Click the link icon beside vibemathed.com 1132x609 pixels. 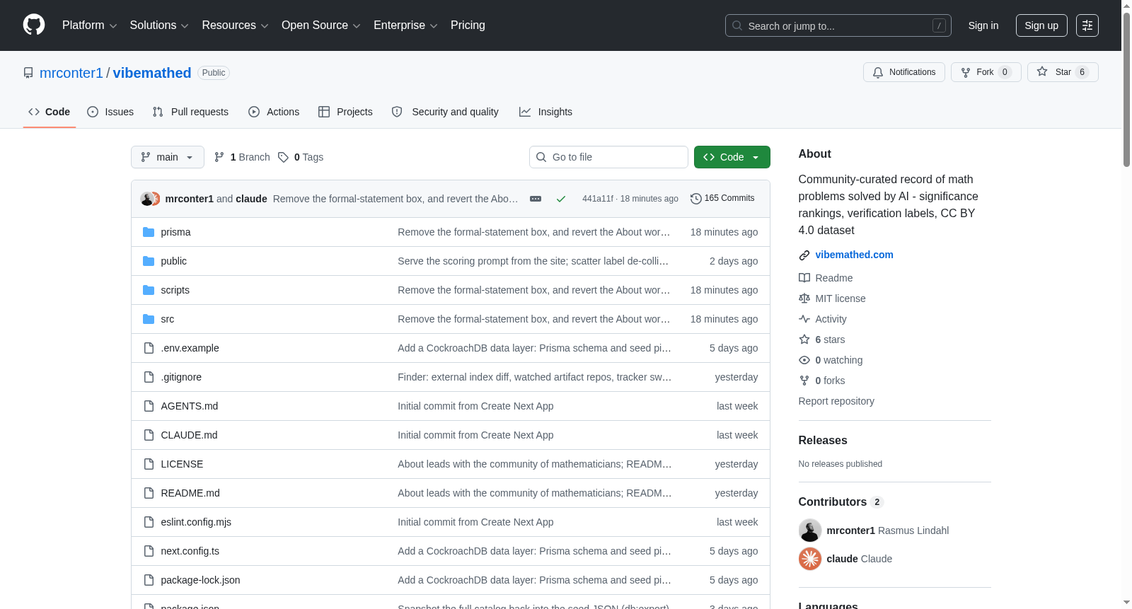click(804, 255)
